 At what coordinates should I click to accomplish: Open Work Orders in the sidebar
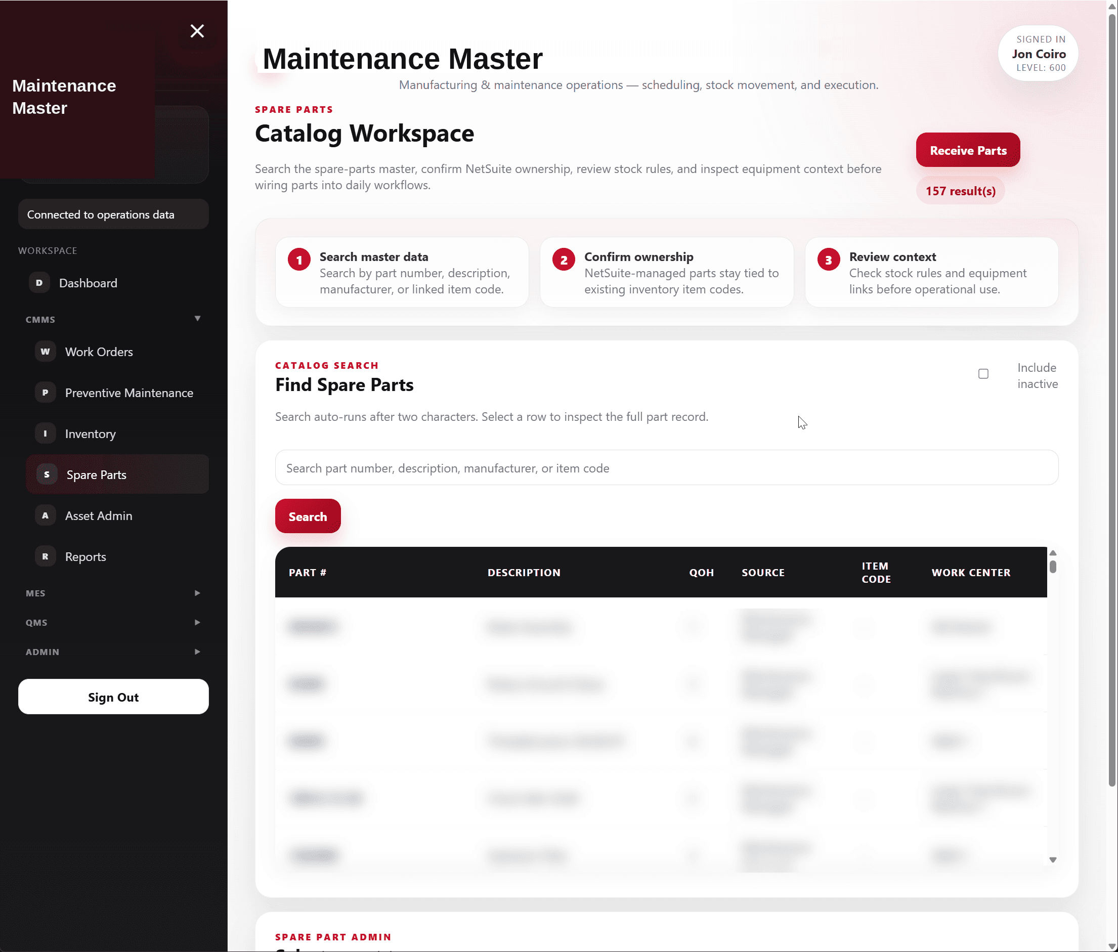(x=117, y=352)
